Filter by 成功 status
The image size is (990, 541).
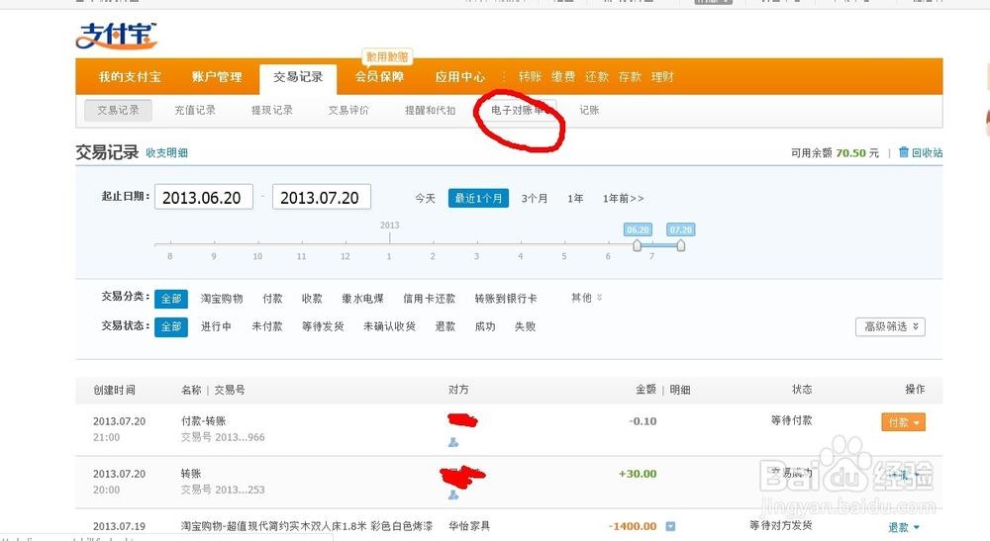click(485, 326)
